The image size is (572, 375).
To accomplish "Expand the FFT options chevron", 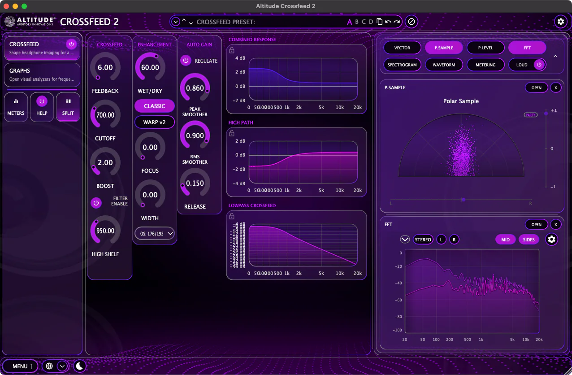I will [405, 240].
